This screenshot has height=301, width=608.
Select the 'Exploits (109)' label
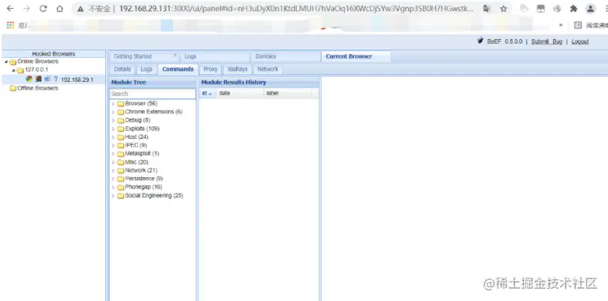pyautogui.click(x=142, y=128)
